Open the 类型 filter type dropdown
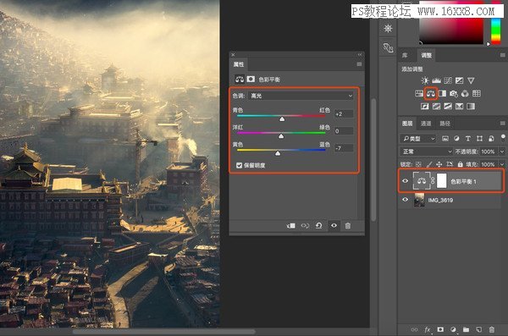Viewport: 508px width, 336px height. pyautogui.click(x=418, y=139)
